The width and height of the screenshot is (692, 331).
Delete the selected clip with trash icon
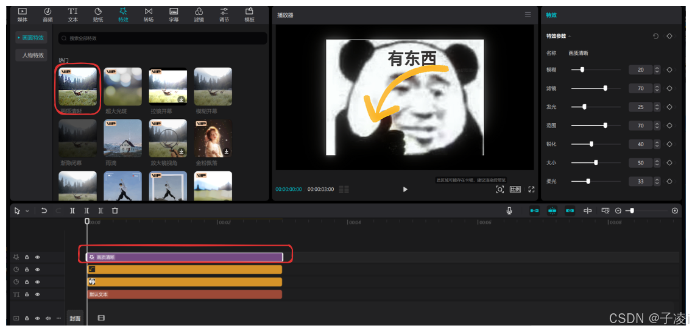pyautogui.click(x=115, y=211)
